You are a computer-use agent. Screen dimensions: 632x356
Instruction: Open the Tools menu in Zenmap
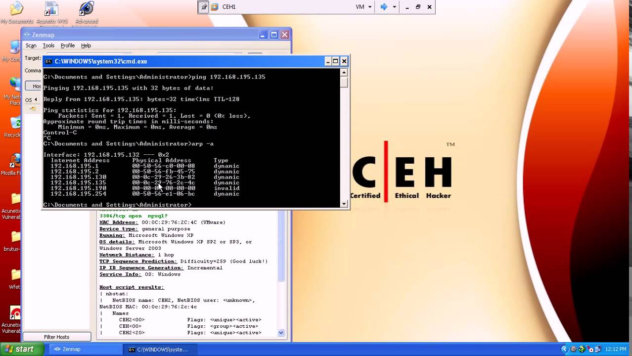48,45
